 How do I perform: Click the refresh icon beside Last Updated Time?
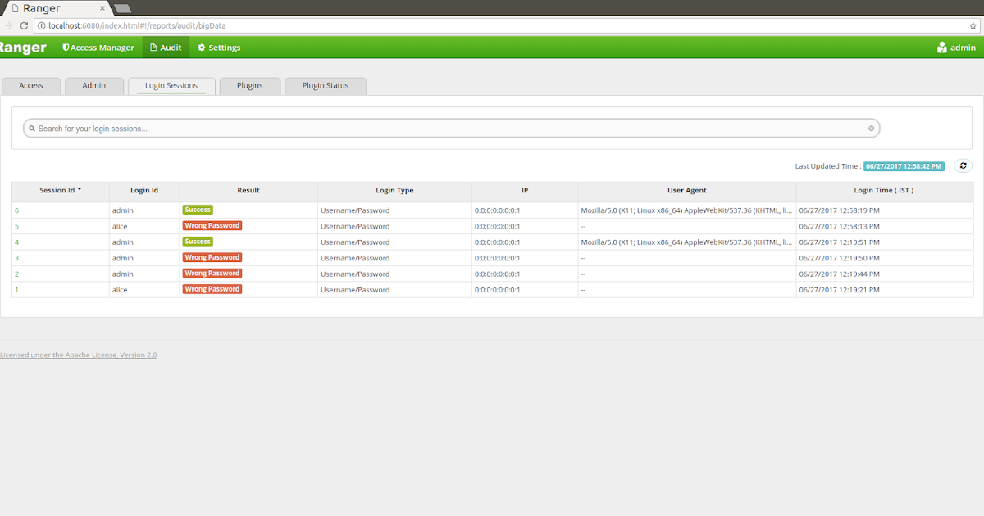(963, 165)
